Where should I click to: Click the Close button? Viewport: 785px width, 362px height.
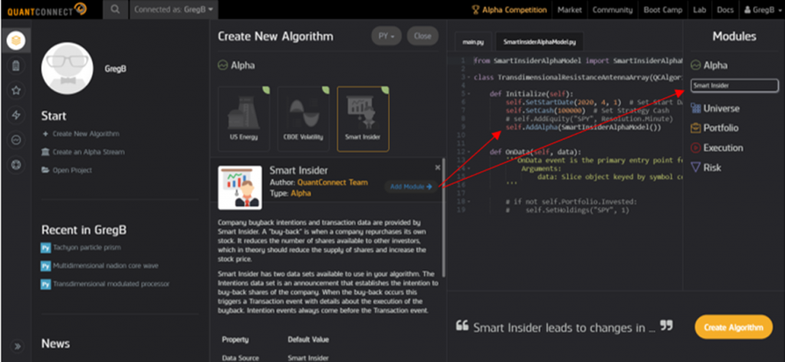tap(422, 36)
